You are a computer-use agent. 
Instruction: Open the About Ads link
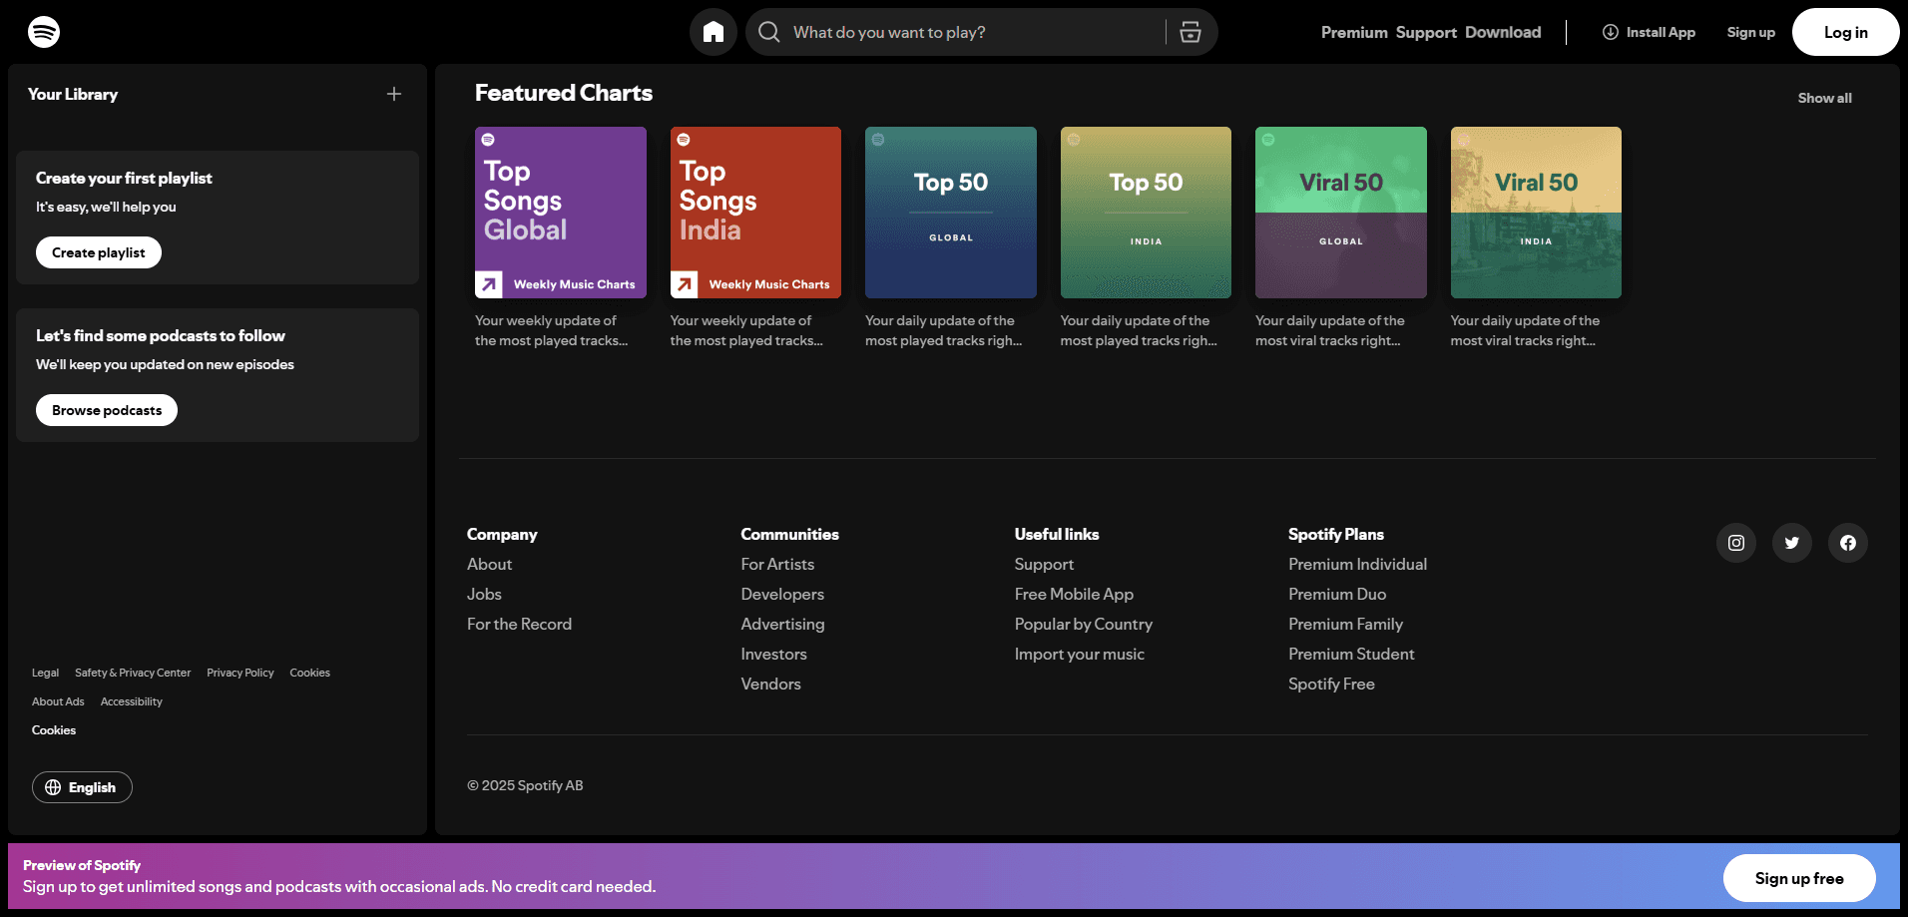click(x=58, y=701)
